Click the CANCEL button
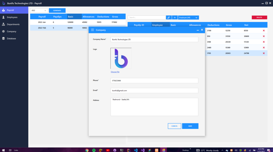This screenshot has width=273, height=152. (174, 126)
